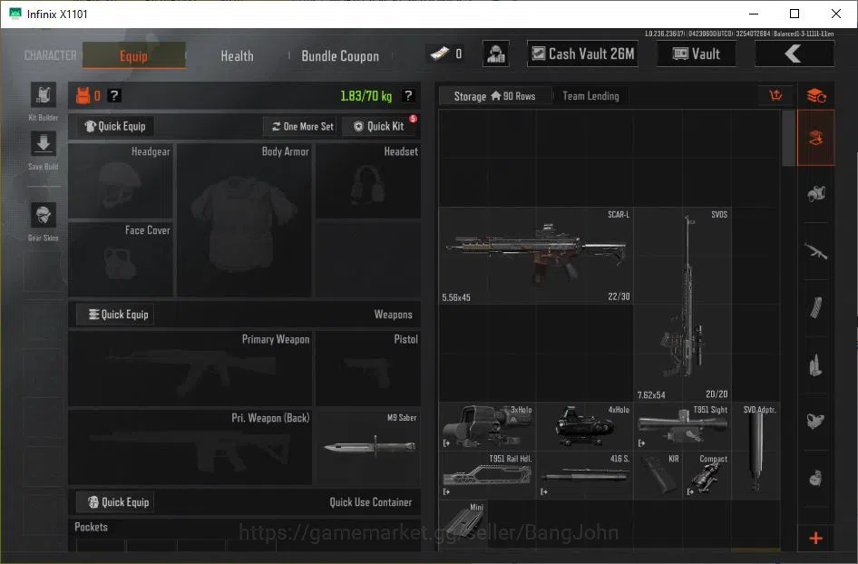The image size is (858, 564).
Task: Click Quick Equip for Quick Use Container
Action: click(x=115, y=502)
